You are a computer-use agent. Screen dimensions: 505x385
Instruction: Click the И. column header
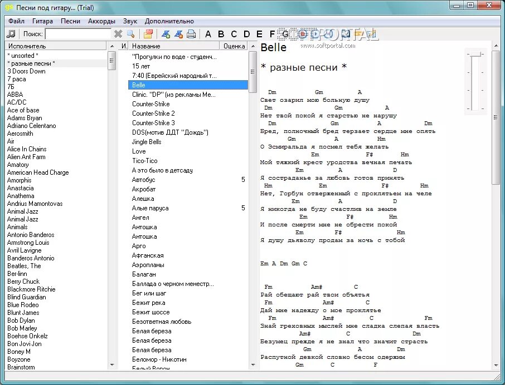(124, 46)
